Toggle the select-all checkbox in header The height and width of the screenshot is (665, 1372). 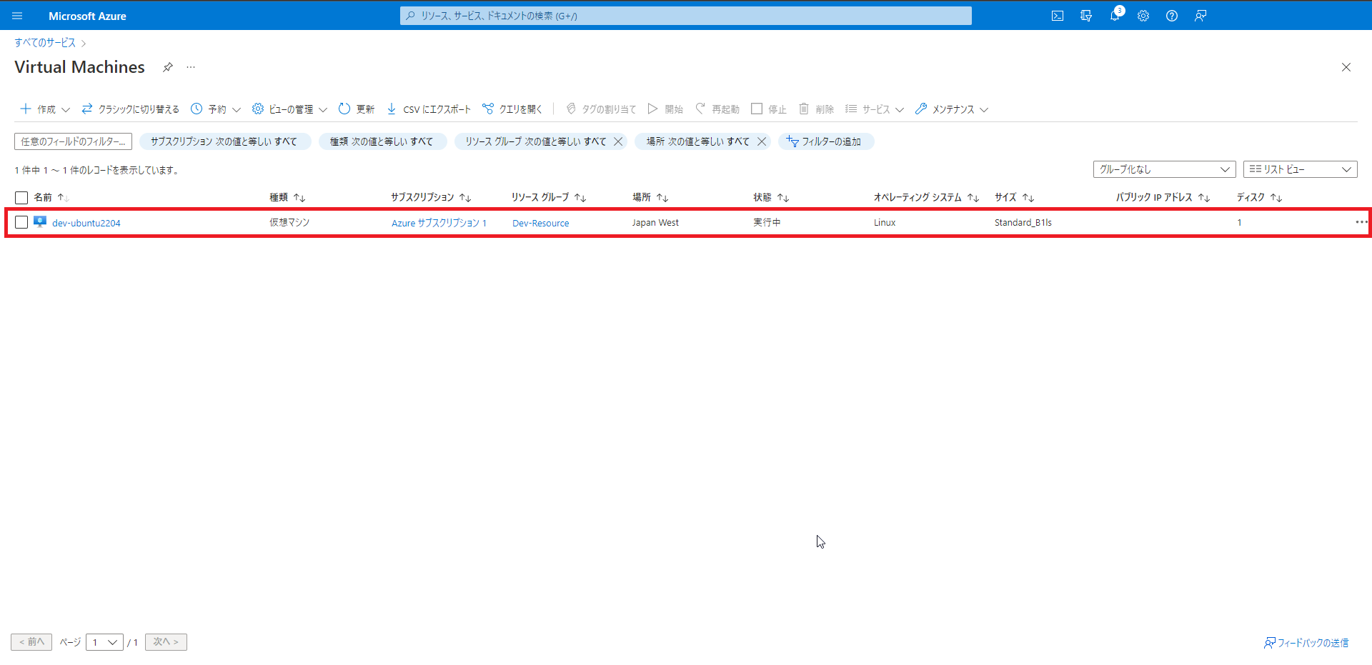(x=21, y=198)
